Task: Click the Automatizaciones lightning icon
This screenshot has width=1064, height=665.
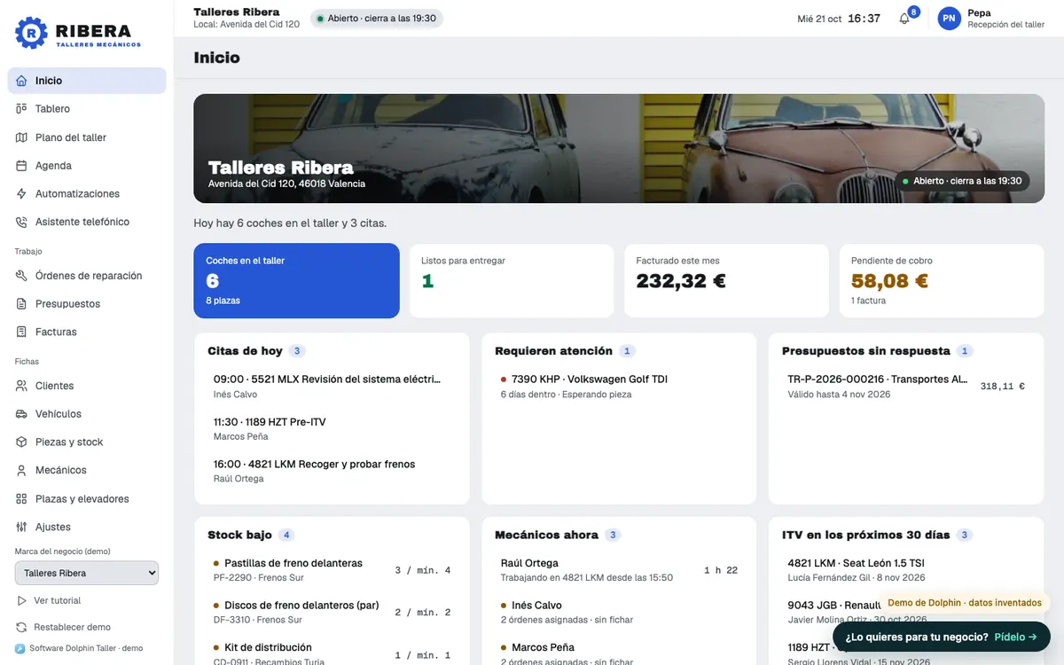Action: pyautogui.click(x=22, y=193)
